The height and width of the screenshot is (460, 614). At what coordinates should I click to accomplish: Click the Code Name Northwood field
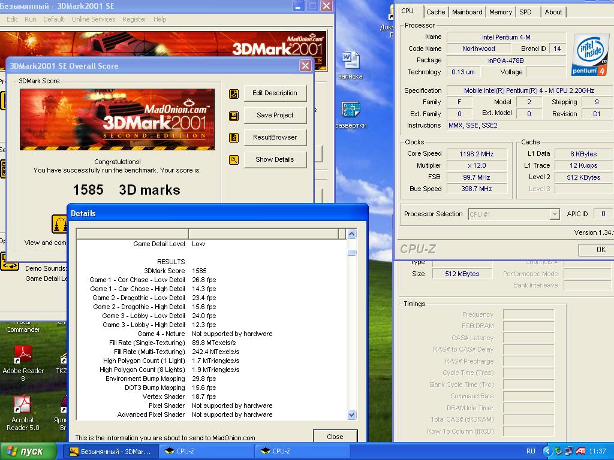(x=478, y=49)
